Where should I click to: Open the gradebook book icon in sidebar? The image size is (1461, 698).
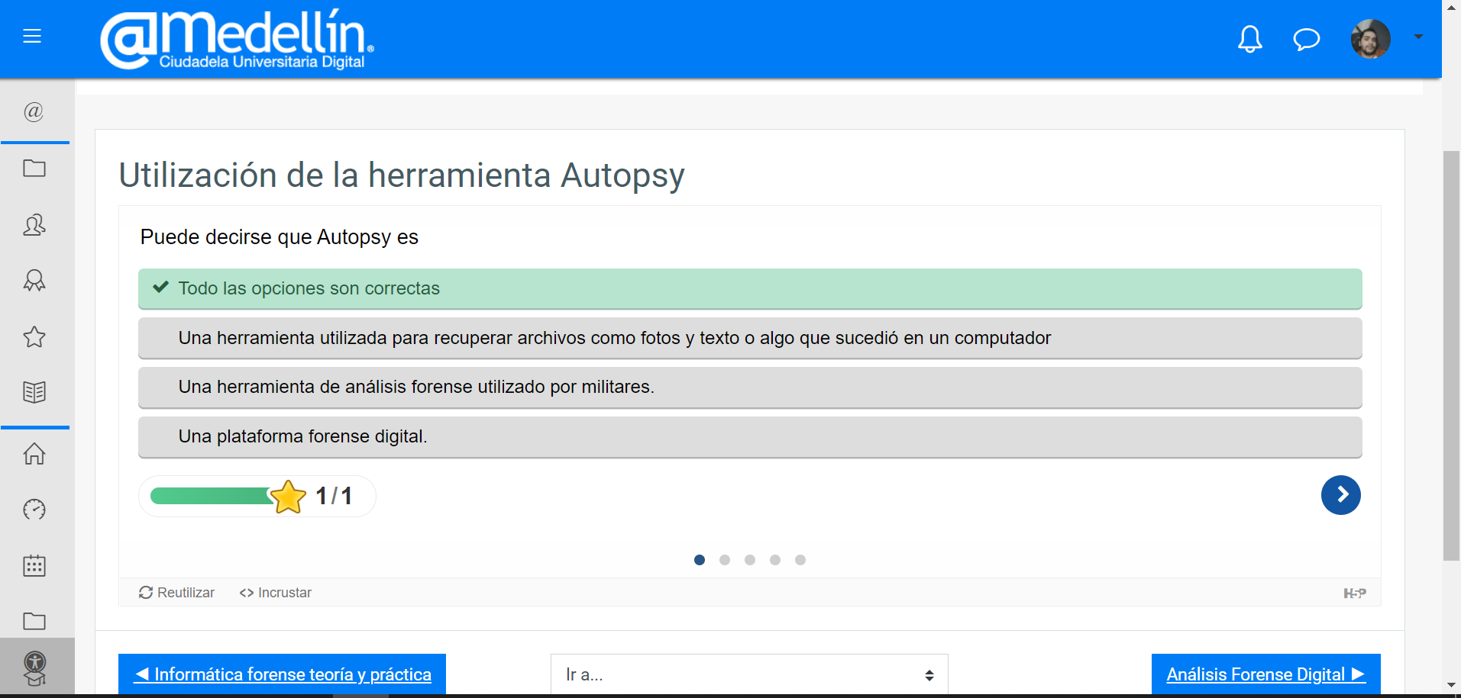tap(34, 392)
